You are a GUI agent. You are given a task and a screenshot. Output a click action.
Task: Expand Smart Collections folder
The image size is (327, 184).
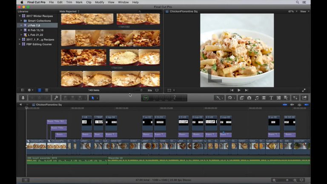[21, 20]
